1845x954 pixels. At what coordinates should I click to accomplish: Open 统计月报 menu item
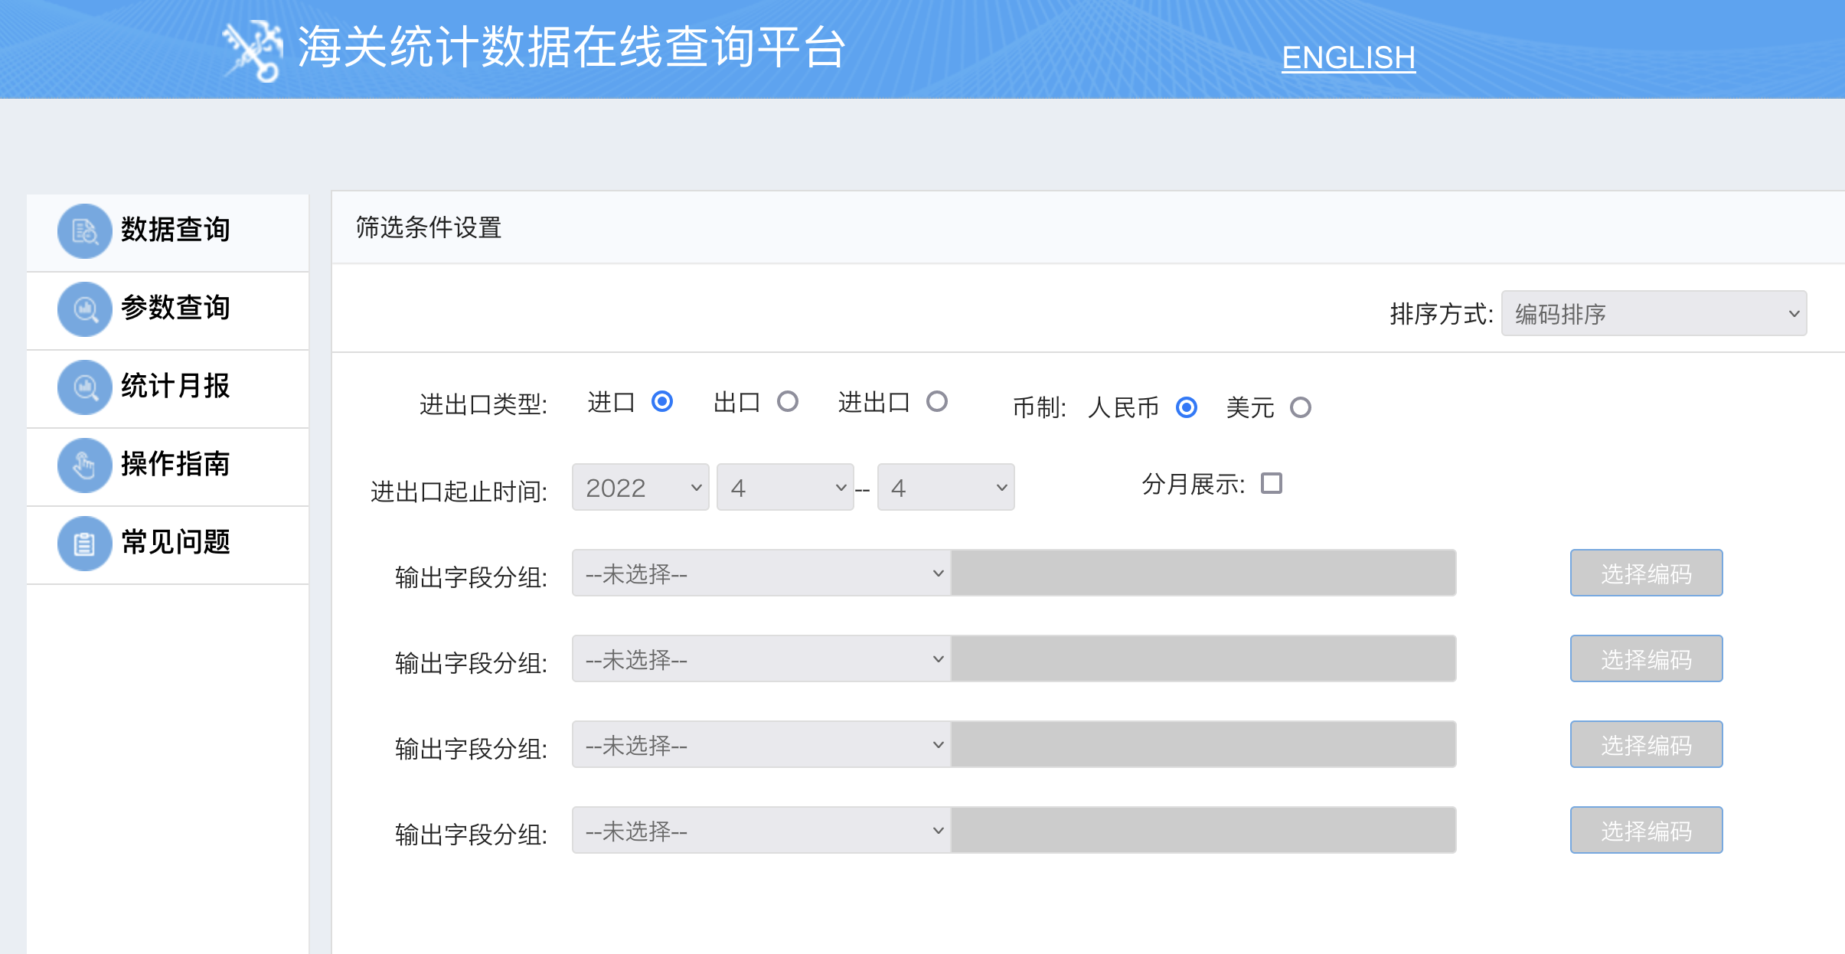pos(175,387)
